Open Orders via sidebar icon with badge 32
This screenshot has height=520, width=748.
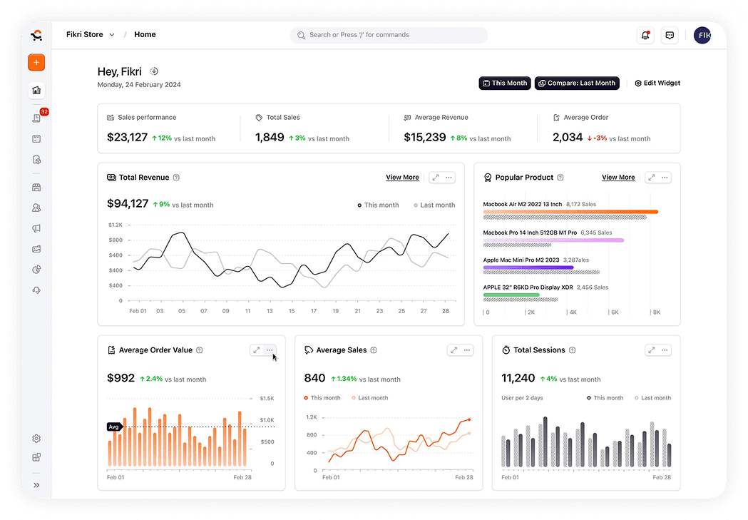click(x=36, y=118)
